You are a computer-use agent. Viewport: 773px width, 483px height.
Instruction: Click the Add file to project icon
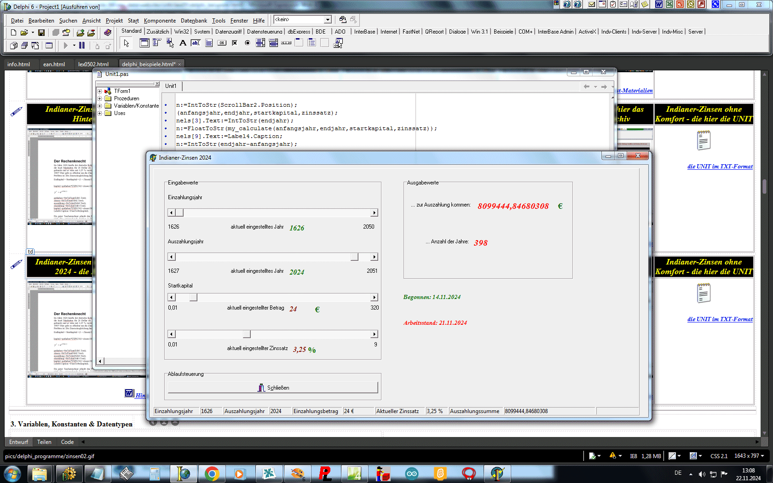coord(81,33)
